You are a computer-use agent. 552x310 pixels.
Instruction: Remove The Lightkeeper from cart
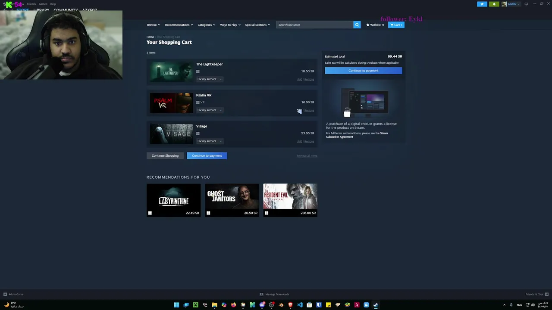(309, 80)
